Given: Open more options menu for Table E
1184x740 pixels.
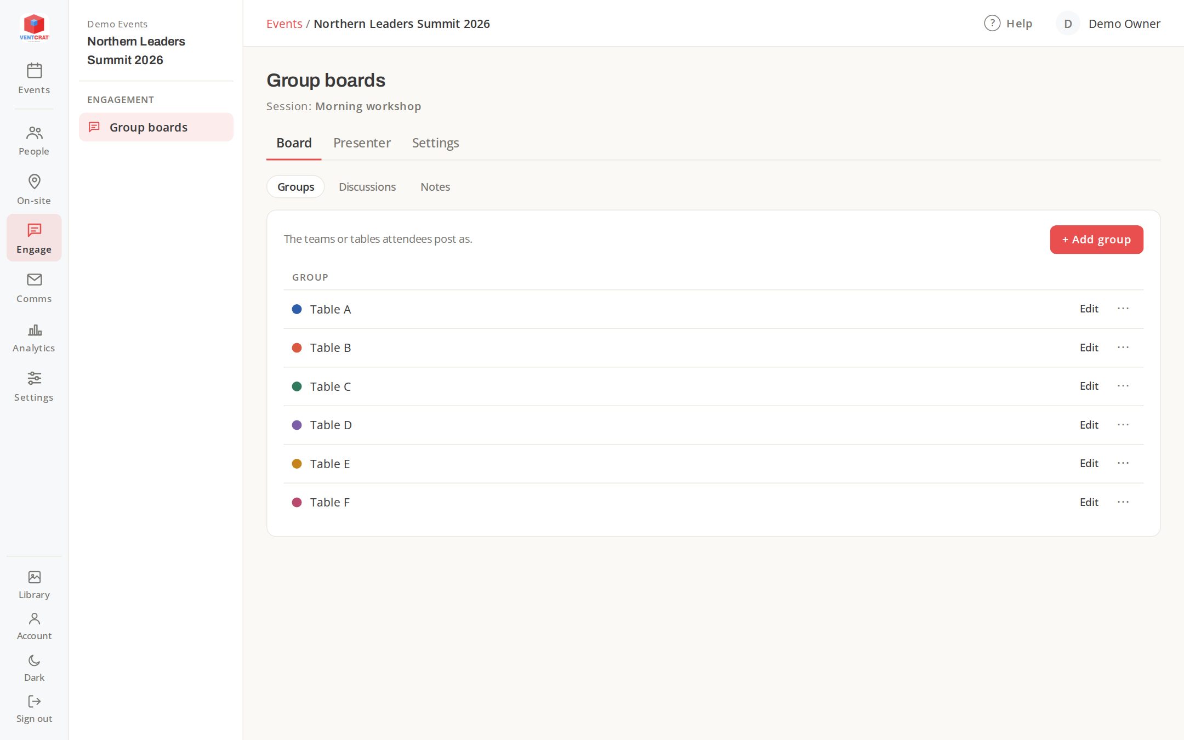Looking at the screenshot, I should click(x=1123, y=463).
